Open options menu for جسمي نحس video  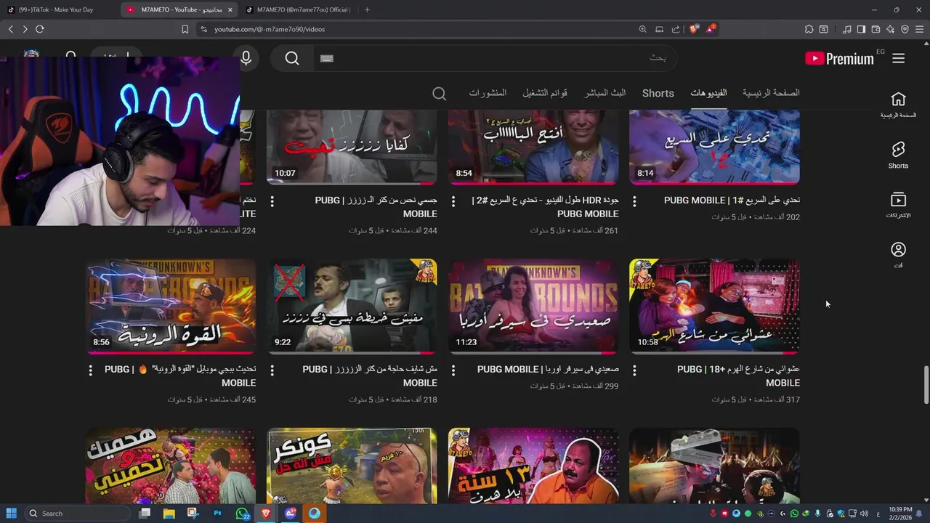click(x=272, y=201)
